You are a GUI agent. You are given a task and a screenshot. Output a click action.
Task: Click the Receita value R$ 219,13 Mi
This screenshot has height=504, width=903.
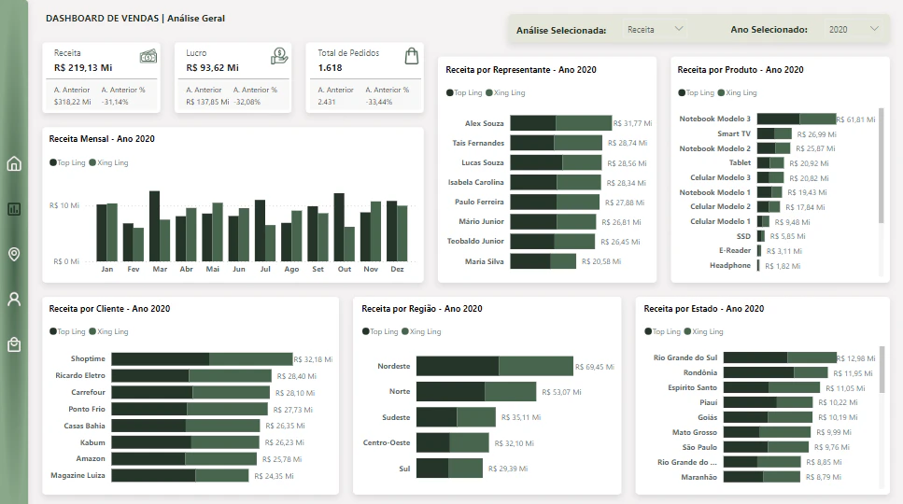pyautogui.click(x=83, y=68)
